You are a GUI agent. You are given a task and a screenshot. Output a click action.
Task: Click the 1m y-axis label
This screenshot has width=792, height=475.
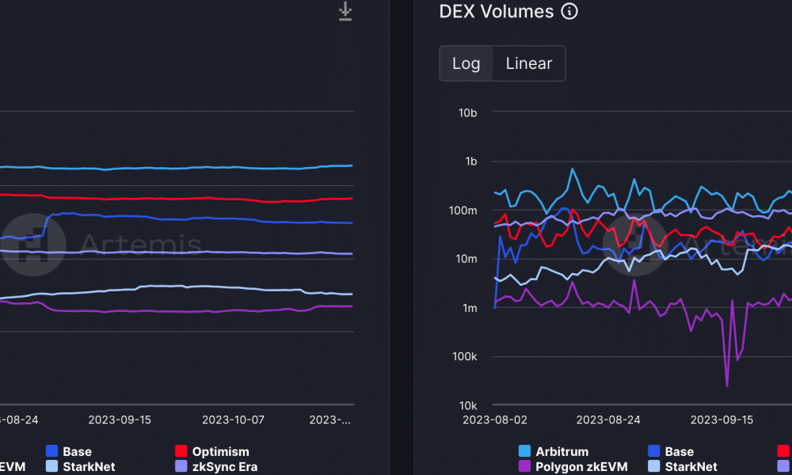coord(470,308)
